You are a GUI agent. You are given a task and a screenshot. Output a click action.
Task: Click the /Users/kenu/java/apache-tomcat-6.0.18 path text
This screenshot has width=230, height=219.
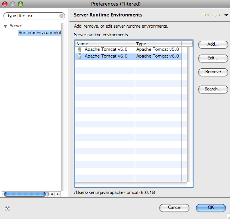114,192
